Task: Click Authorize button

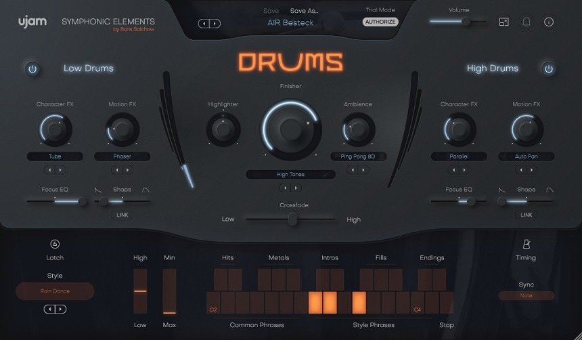Action: (x=380, y=22)
